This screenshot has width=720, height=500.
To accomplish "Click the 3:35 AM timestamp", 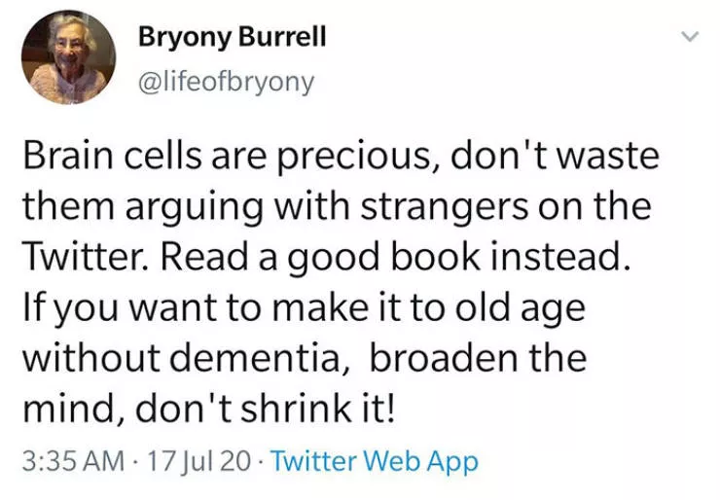I will 66,461.
